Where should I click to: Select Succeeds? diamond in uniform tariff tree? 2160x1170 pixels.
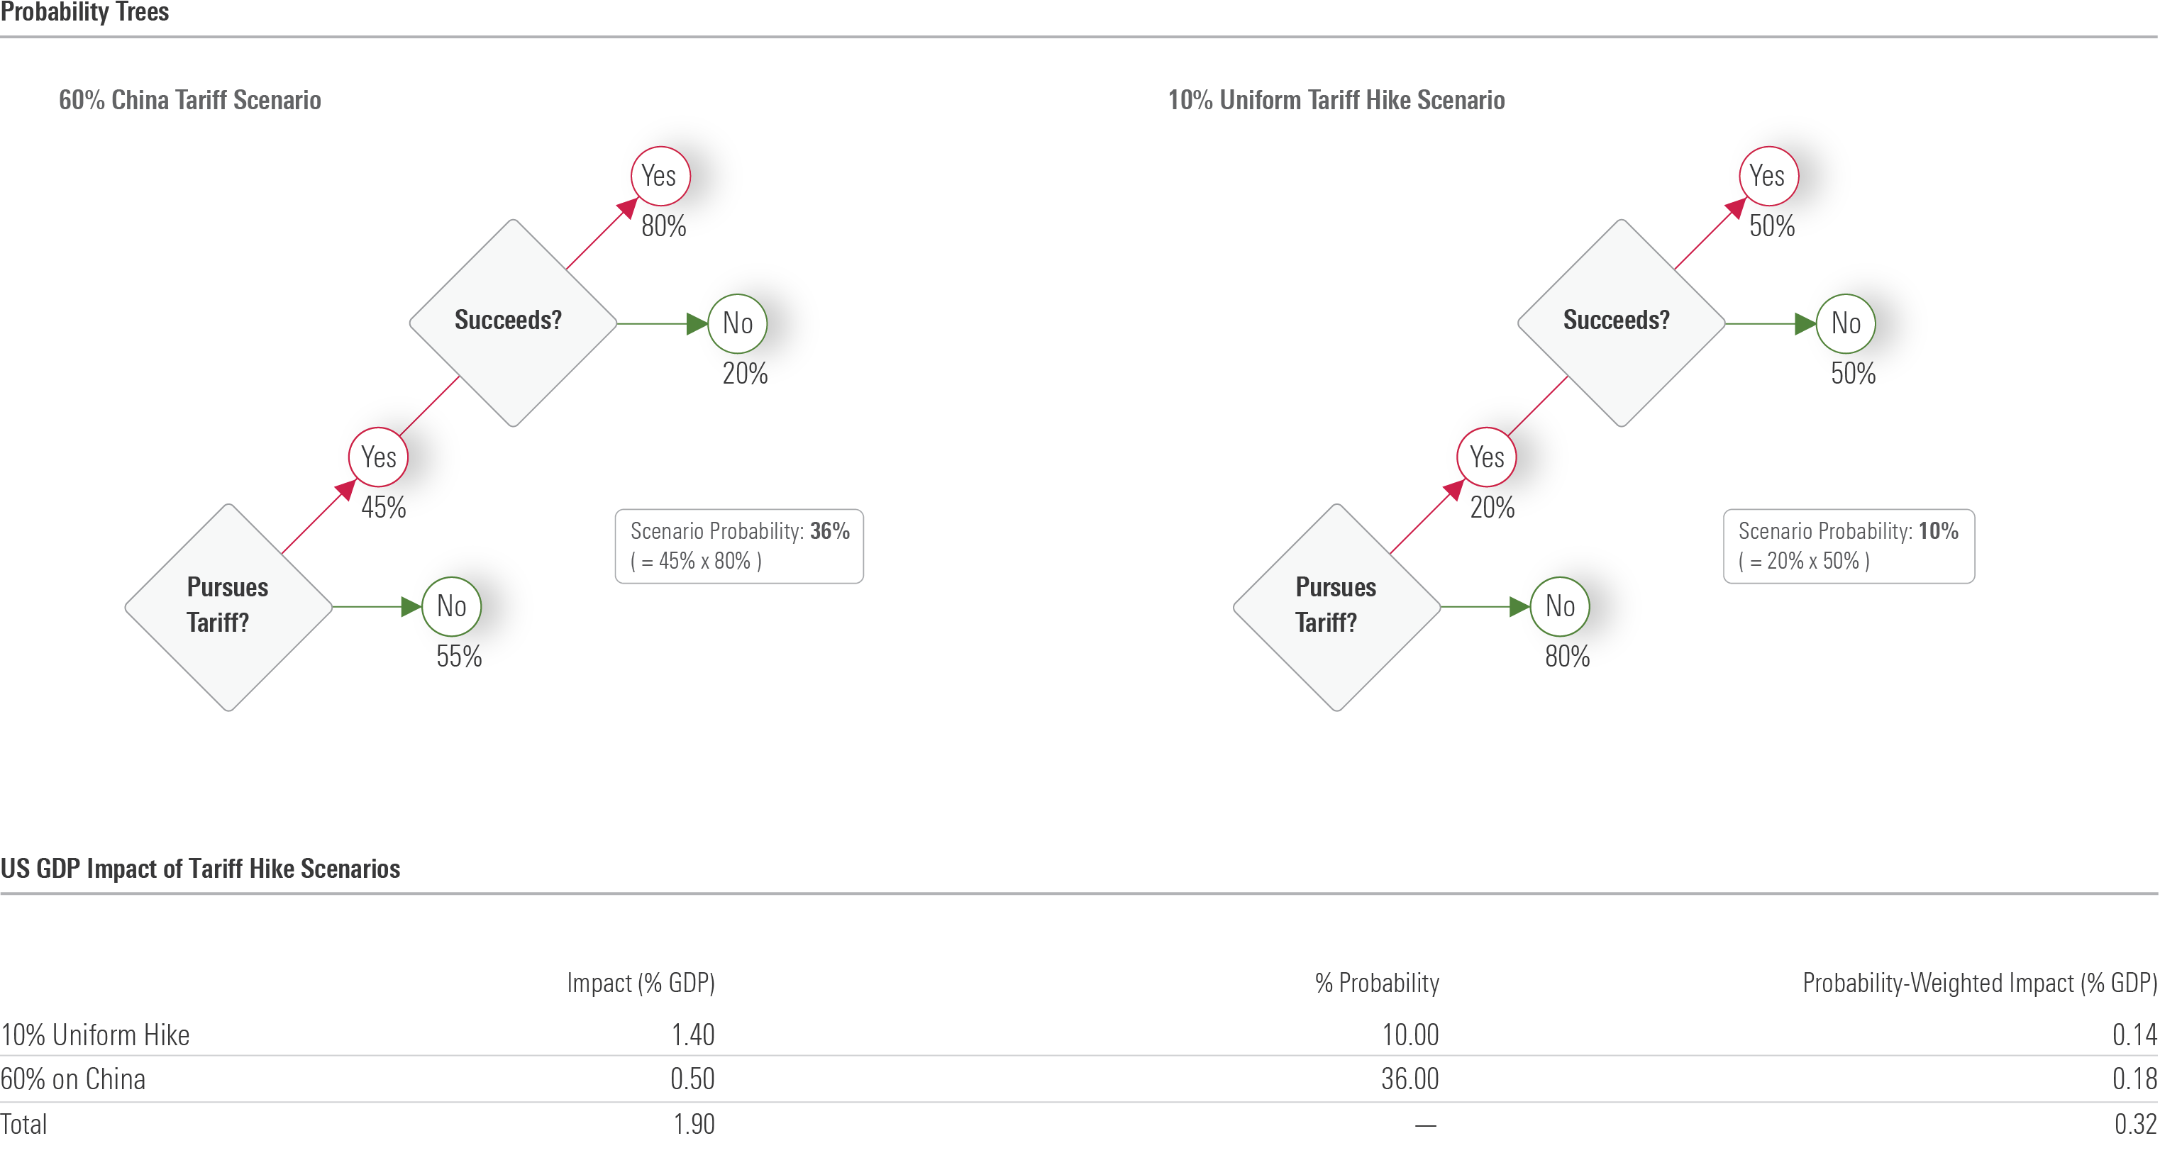[x=1621, y=323]
